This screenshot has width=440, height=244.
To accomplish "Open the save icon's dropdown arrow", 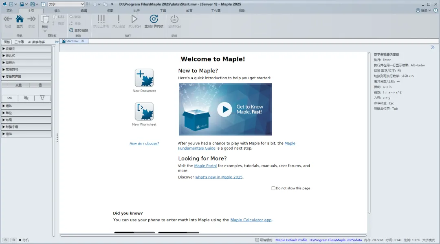I will point(37,4).
